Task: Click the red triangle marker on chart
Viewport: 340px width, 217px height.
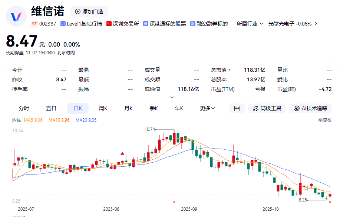Action: (122, 153)
